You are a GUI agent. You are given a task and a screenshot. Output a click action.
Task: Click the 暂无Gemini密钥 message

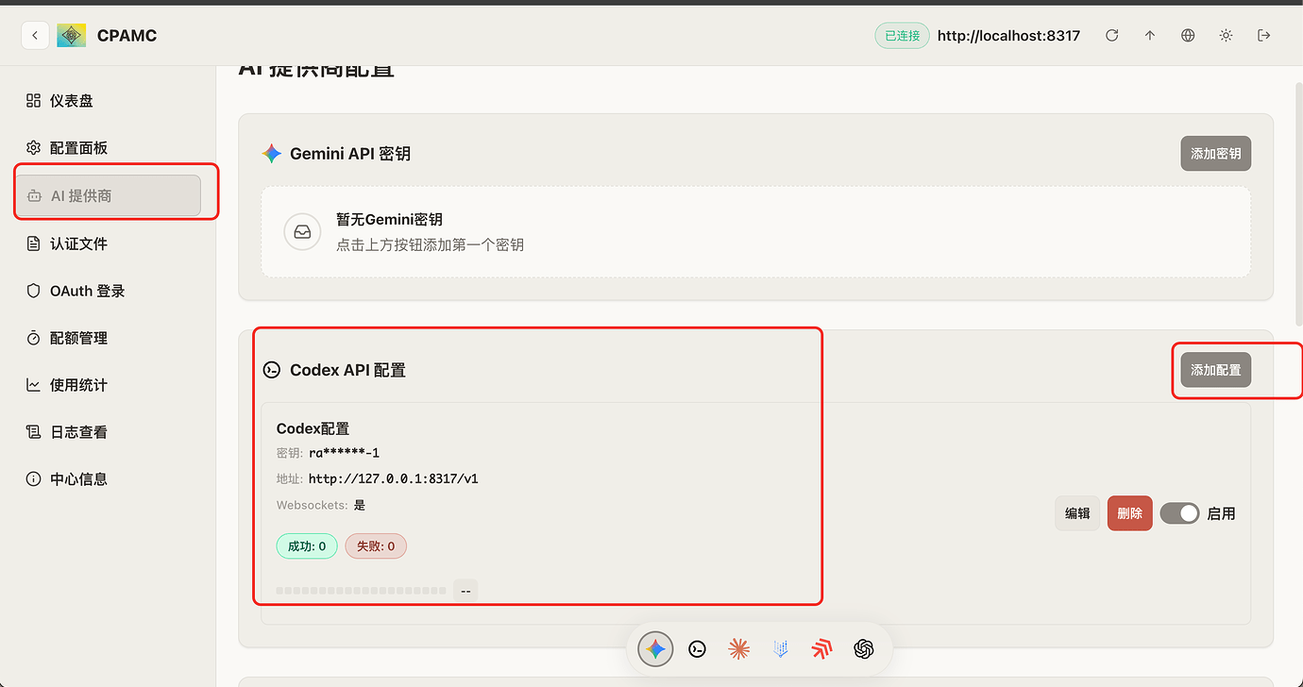(x=389, y=220)
